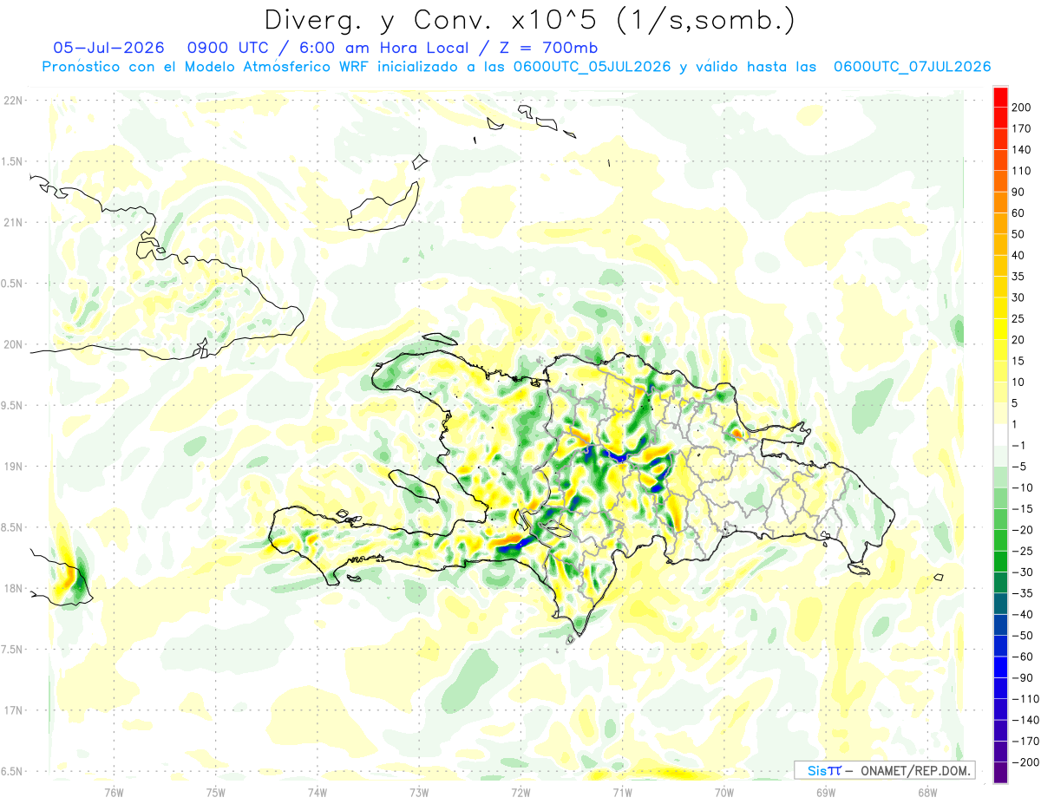Click the 74W longitude label
1041x804 pixels.
point(318,791)
